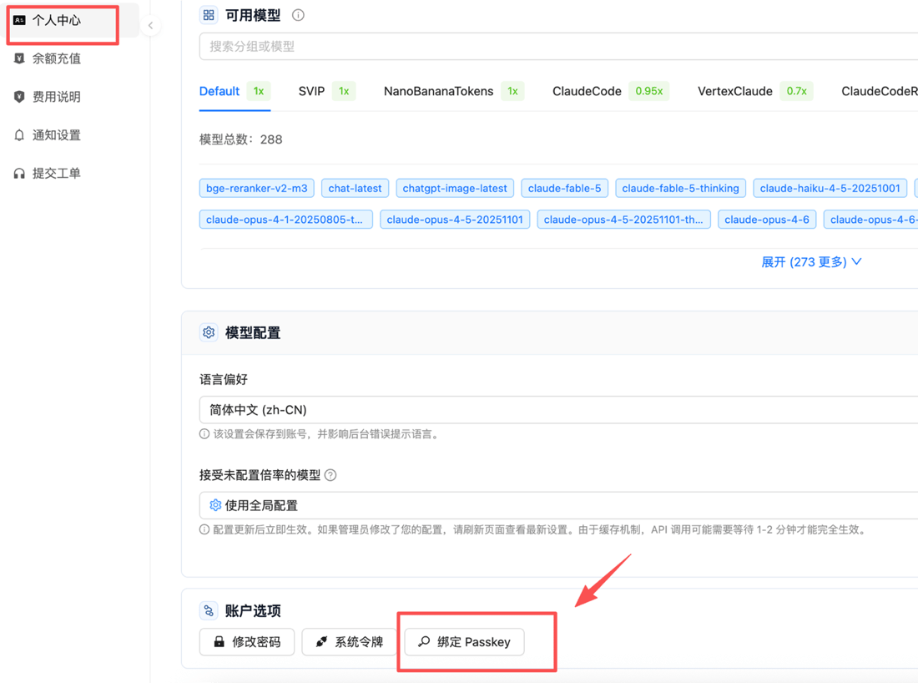Click the gear icon in 使用全局配置

(215, 505)
